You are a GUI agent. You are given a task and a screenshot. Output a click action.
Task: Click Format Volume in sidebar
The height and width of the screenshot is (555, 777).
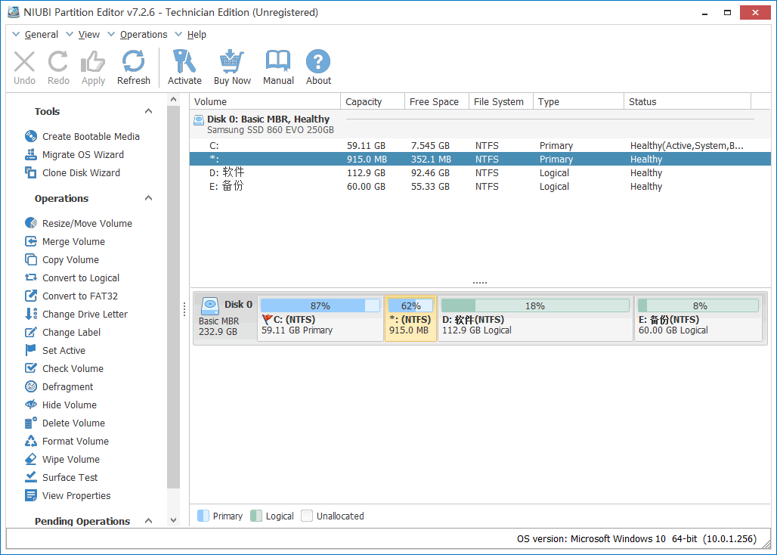pyautogui.click(x=75, y=442)
